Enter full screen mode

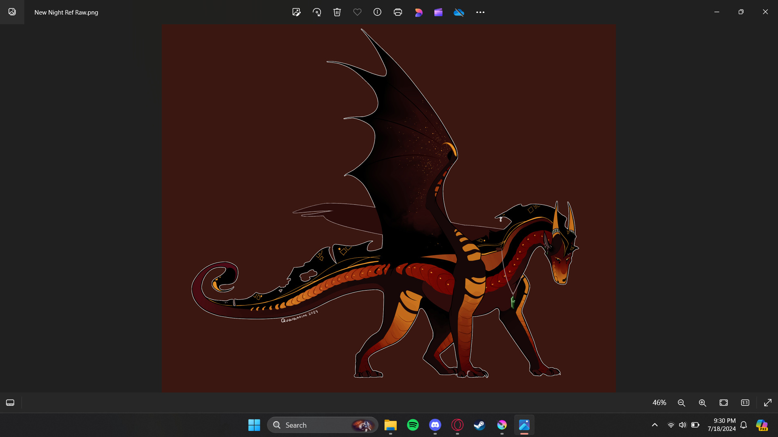coord(767,403)
